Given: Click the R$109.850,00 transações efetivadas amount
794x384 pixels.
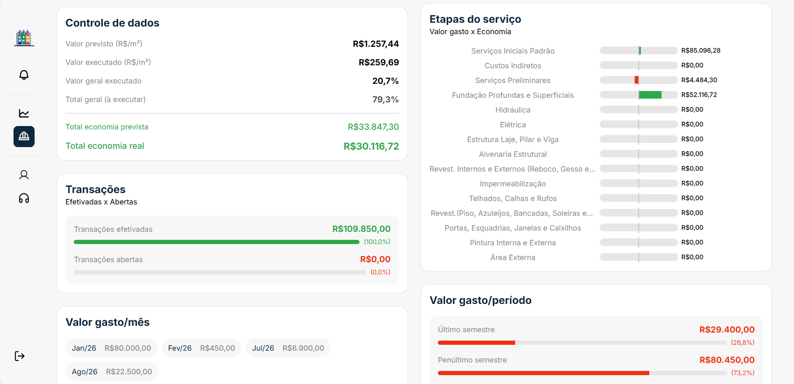Looking at the screenshot, I should [x=362, y=229].
